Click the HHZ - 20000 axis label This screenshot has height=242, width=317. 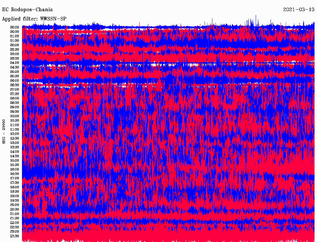[x=4, y=131]
